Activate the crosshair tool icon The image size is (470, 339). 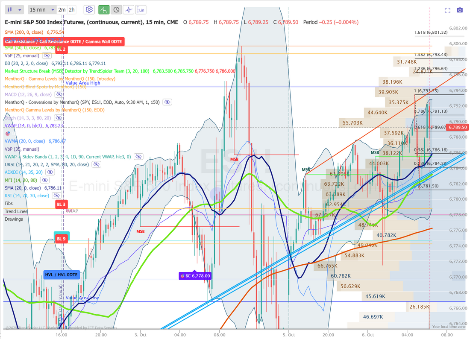click(x=129, y=9)
